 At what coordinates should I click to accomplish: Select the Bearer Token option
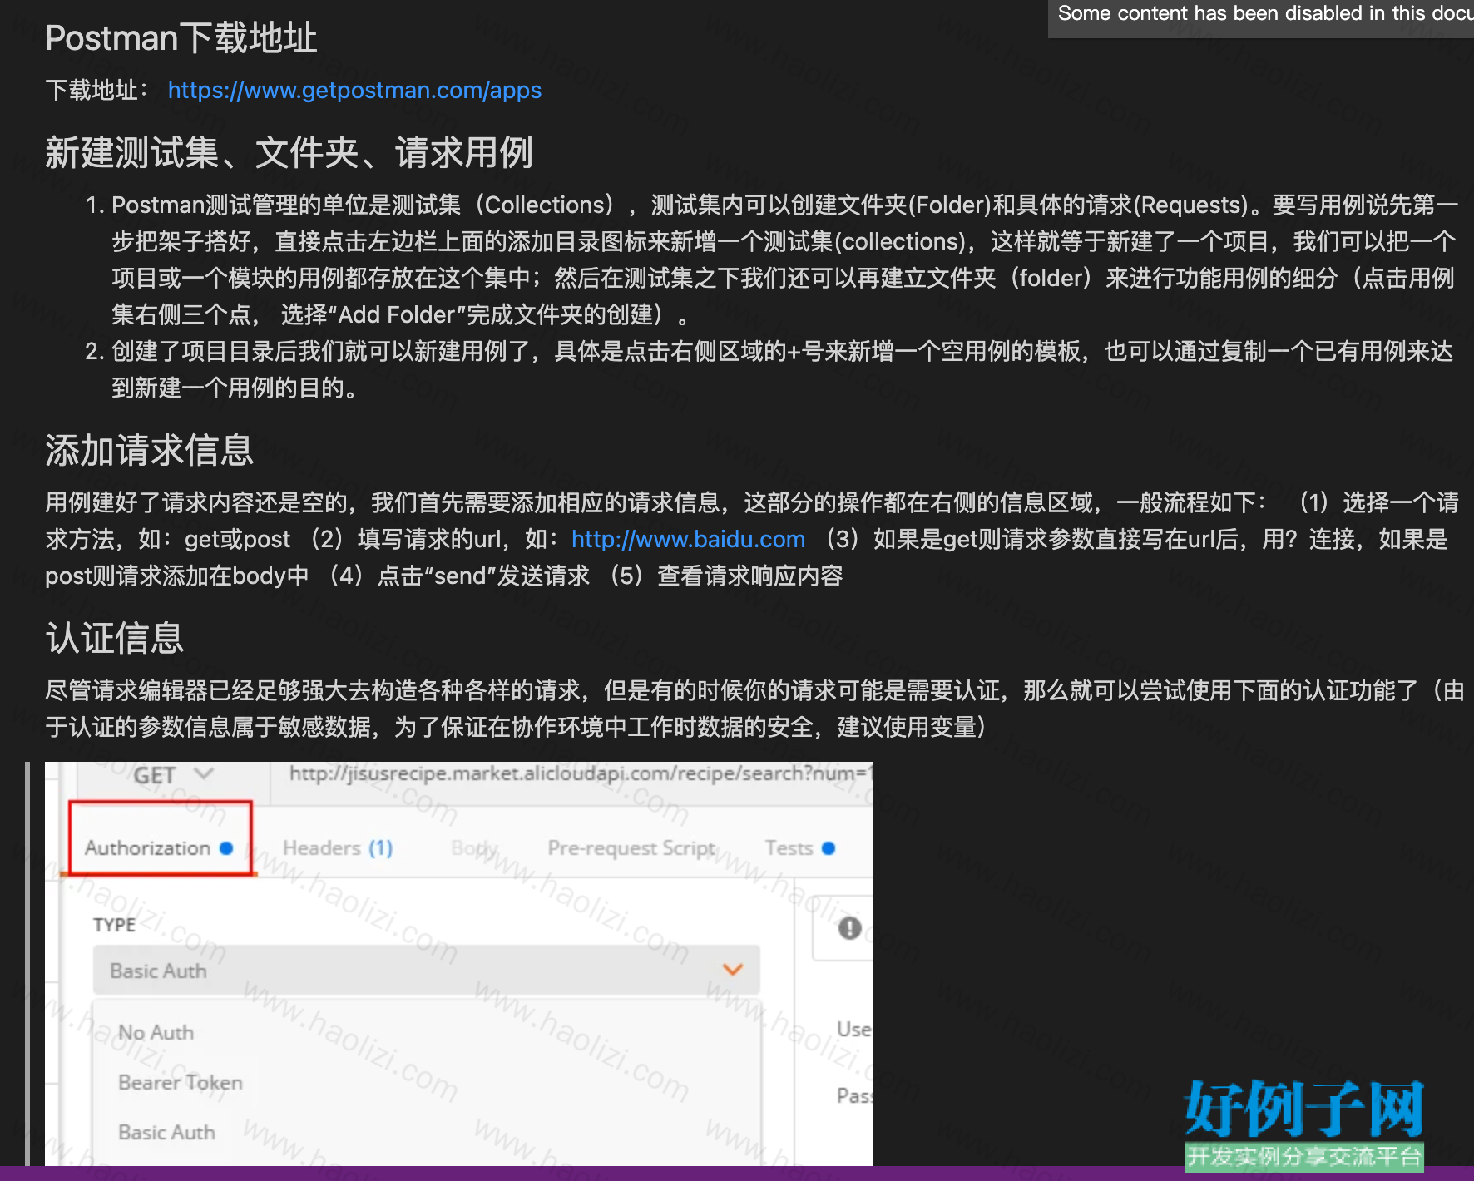click(181, 1082)
